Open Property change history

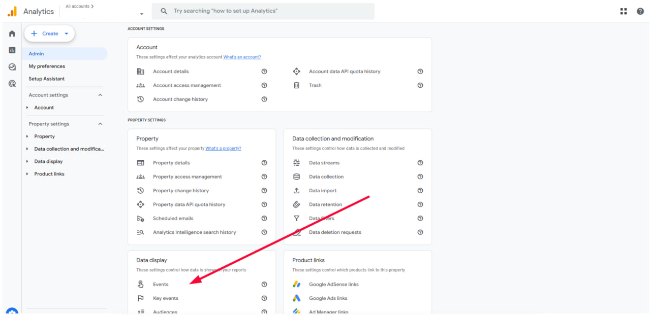click(x=181, y=191)
